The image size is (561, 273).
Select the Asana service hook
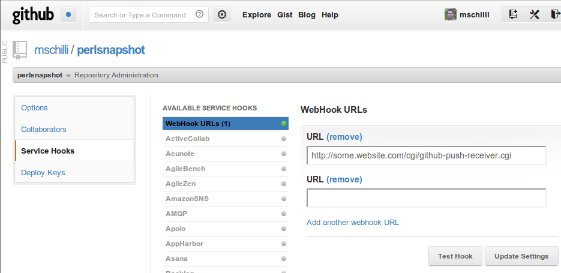226,259
